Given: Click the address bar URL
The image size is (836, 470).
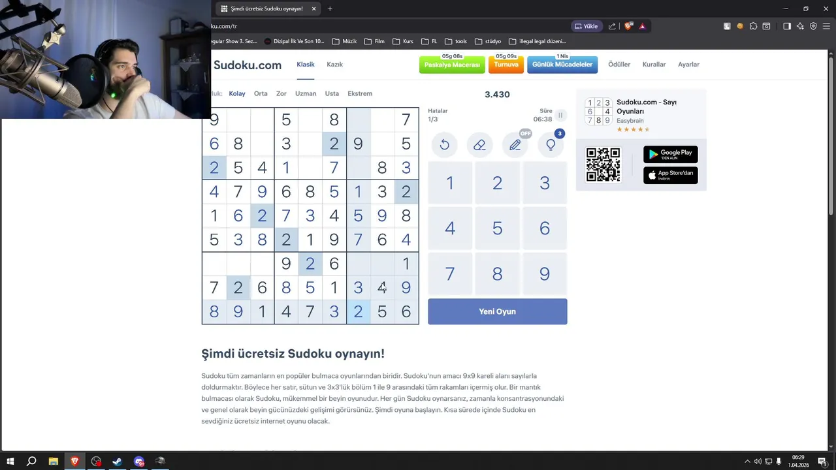Looking at the screenshot, I should [x=225, y=26].
